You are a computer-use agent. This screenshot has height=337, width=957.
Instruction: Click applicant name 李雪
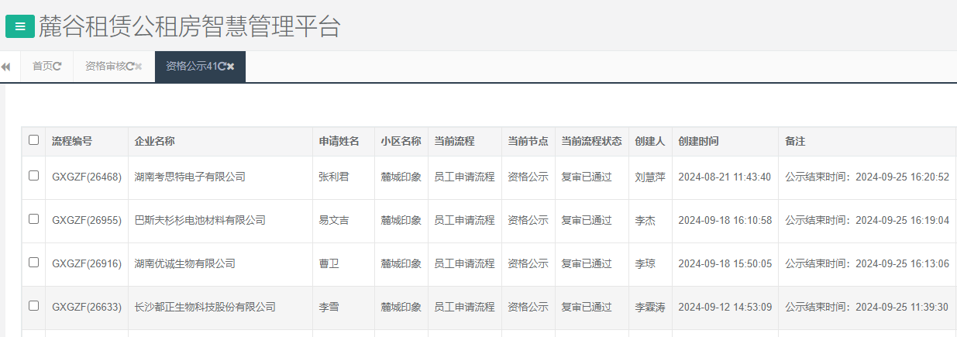(x=329, y=308)
